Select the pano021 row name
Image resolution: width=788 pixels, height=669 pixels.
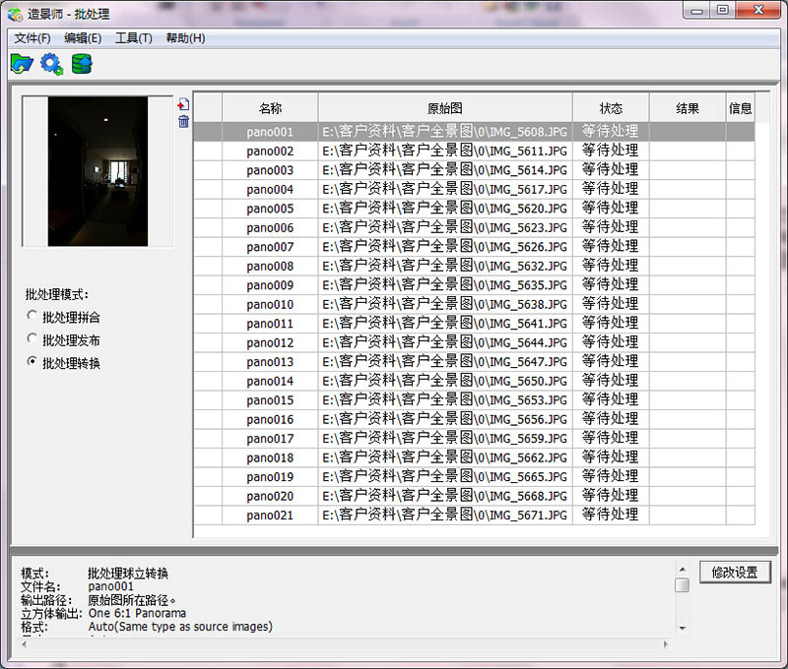point(270,515)
